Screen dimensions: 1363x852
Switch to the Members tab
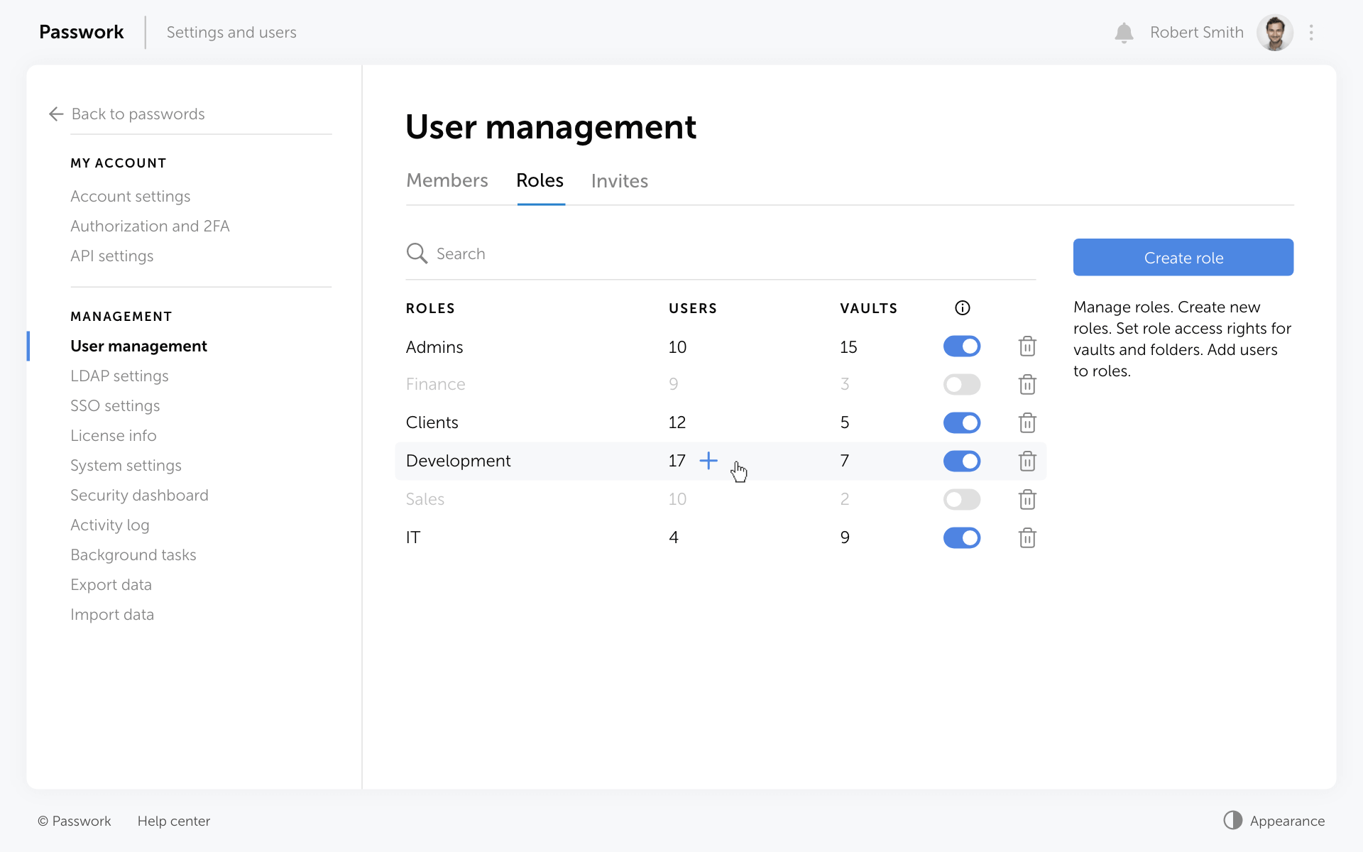tap(447, 181)
